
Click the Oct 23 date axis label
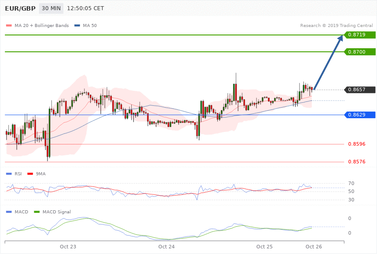68,247
